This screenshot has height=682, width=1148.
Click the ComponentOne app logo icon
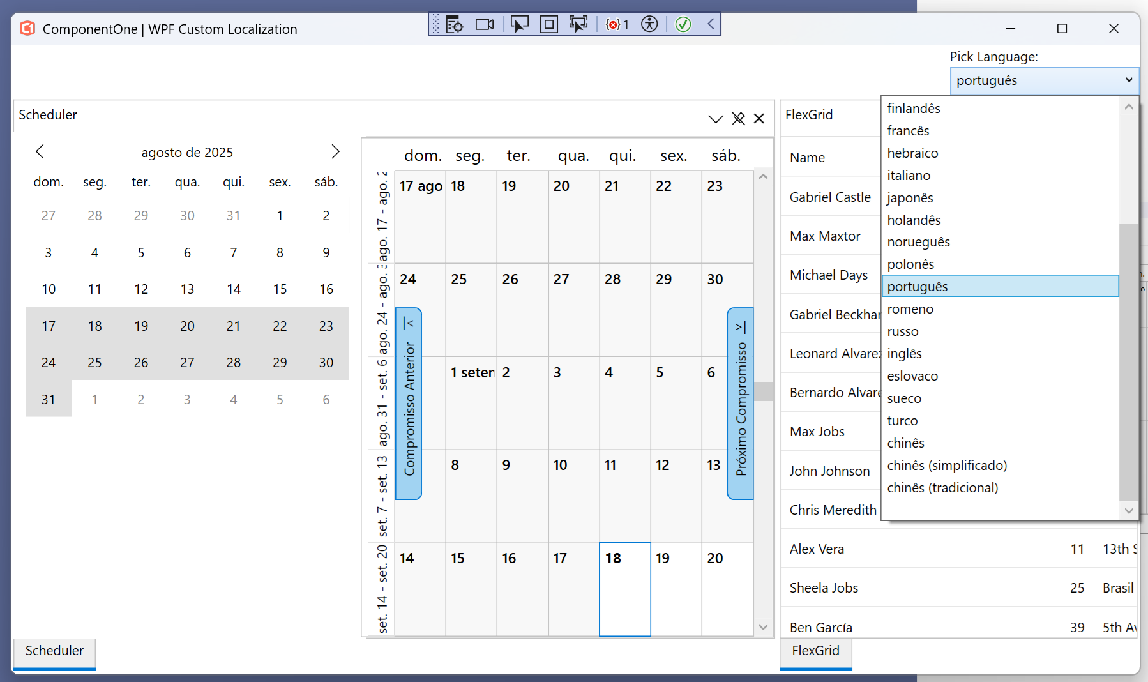point(27,29)
